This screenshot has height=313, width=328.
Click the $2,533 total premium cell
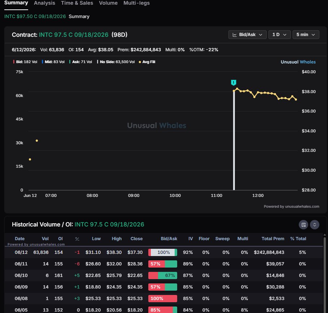(x=276, y=298)
